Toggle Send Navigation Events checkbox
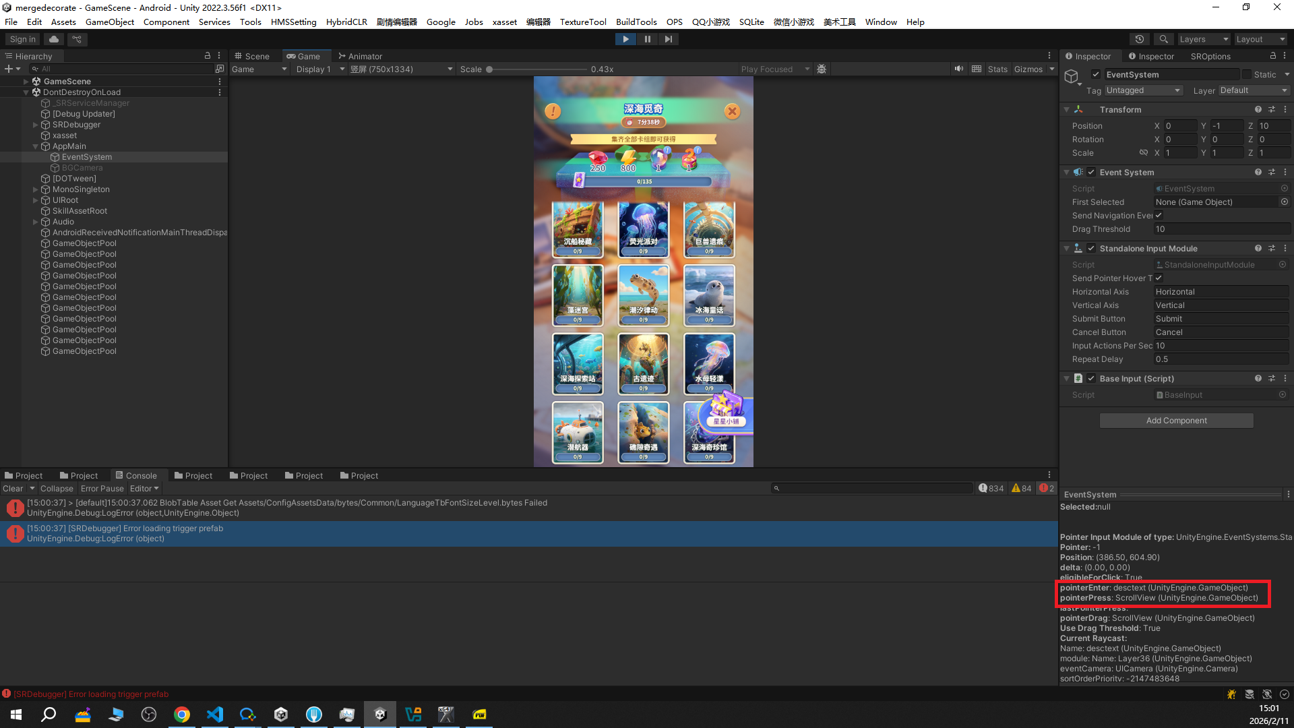Screen dimensions: 1294x728 (1159, 216)
